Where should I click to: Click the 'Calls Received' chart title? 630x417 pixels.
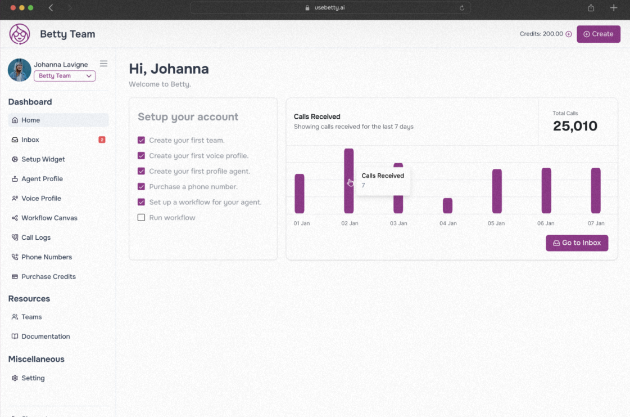pyautogui.click(x=317, y=116)
